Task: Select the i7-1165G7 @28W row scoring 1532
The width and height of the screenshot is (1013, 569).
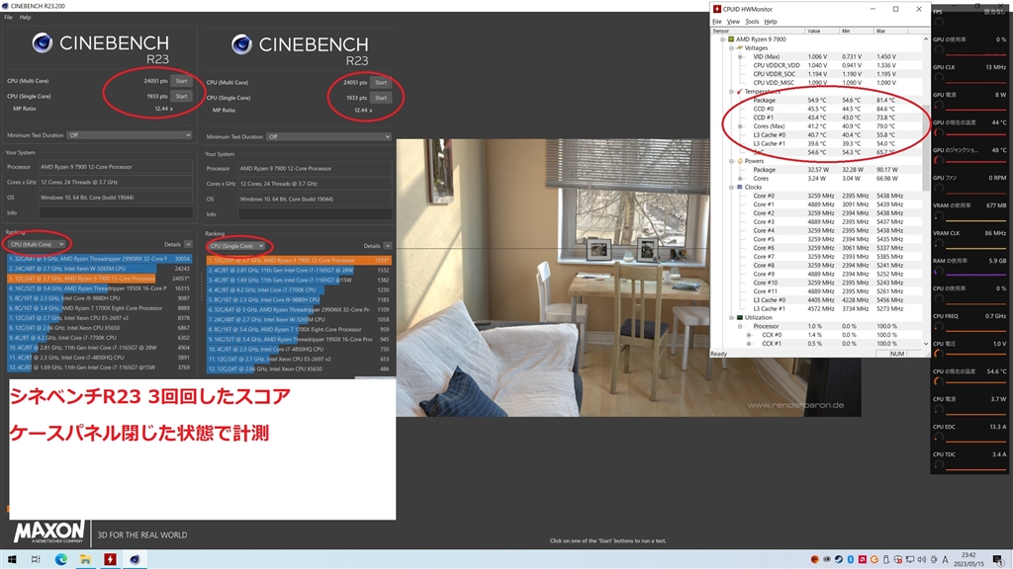Action: coord(299,271)
